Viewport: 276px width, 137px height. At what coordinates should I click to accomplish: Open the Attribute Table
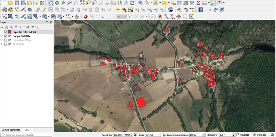pos(179,3)
